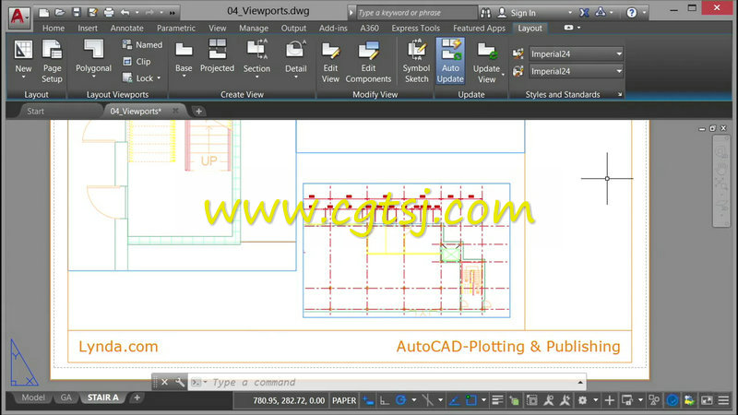Click coordinates readout 780.95, 282.72, 0.00

289,400
